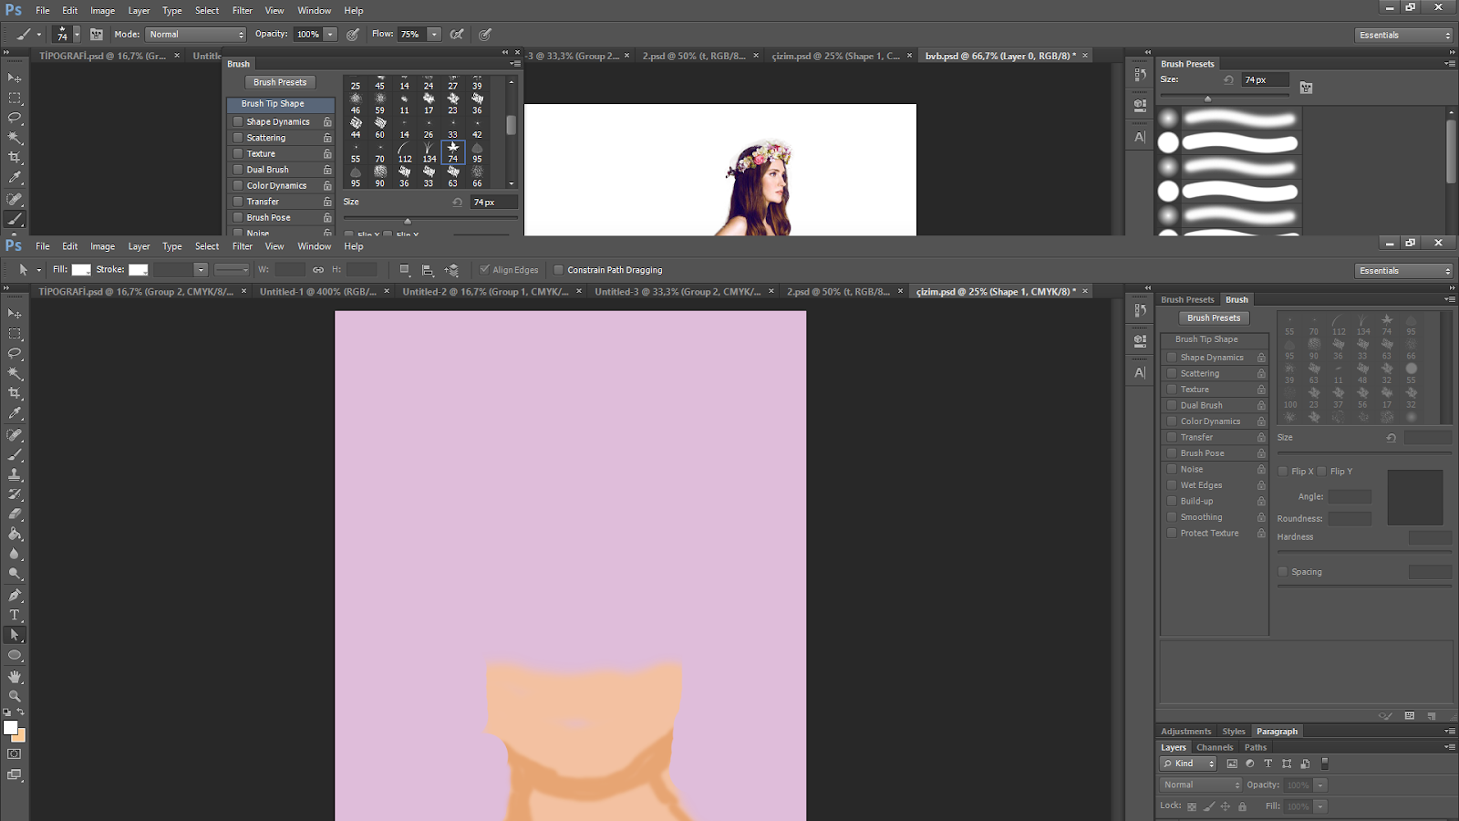Open path arrangement icon in lower options bar
Viewport: 1459px width, 821px height.
tap(451, 270)
